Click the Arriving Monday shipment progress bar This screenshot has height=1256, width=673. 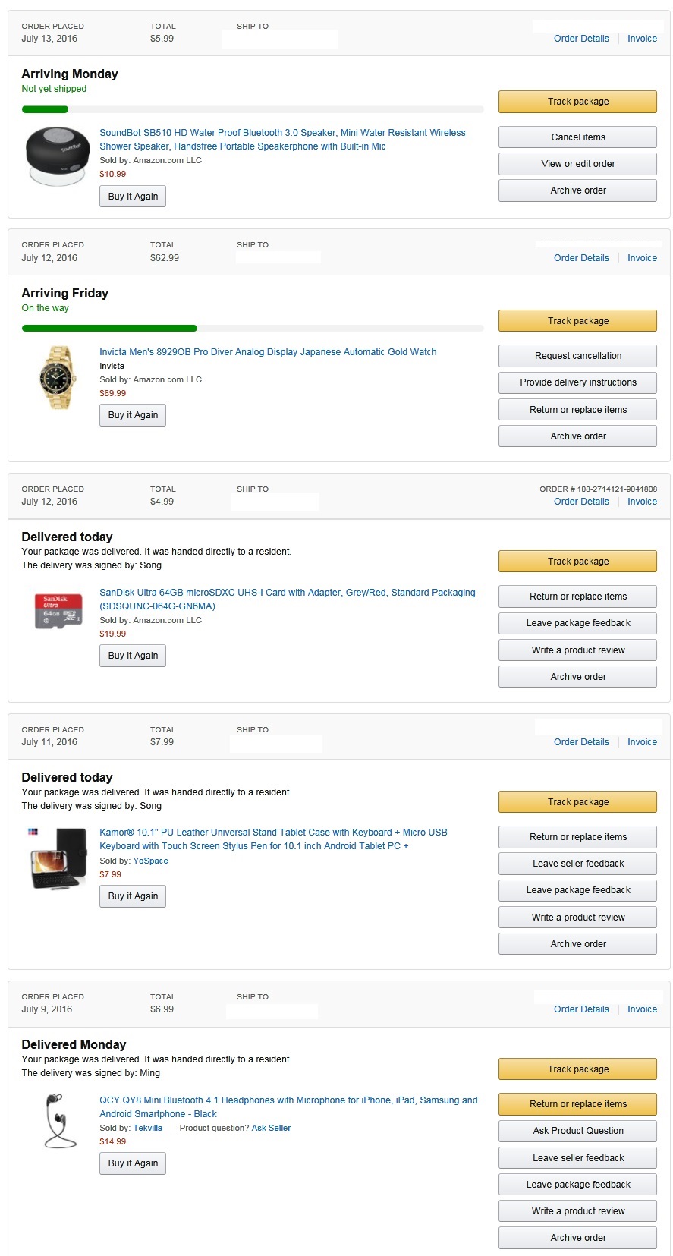point(253,109)
